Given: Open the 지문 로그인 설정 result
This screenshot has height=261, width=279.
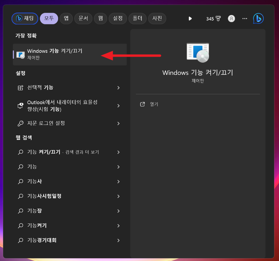Looking at the screenshot, I should tap(70, 123).
